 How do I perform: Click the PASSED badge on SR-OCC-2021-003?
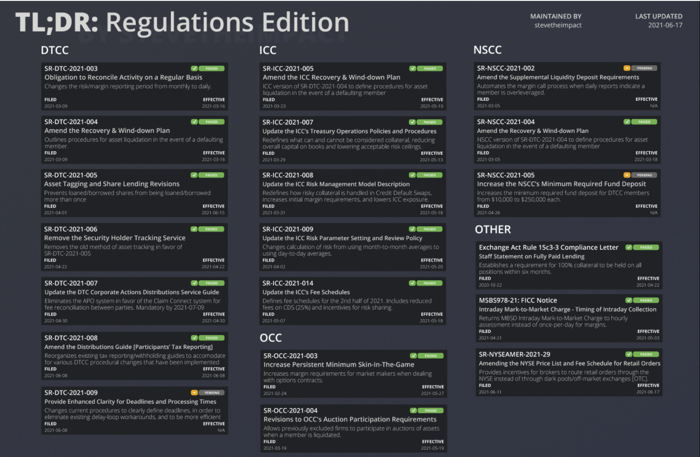tap(431, 356)
